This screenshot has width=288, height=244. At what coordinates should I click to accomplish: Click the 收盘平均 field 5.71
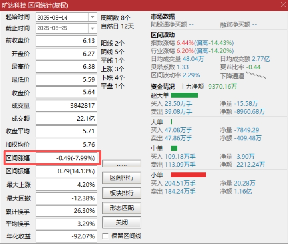click(66, 131)
